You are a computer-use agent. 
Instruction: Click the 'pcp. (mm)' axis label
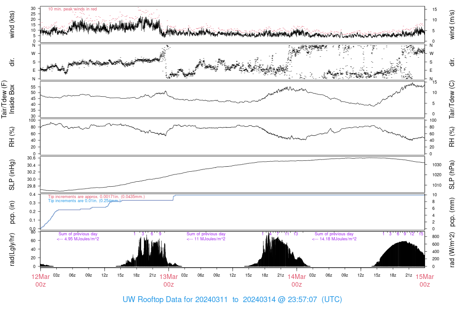pyautogui.click(x=452, y=212)
